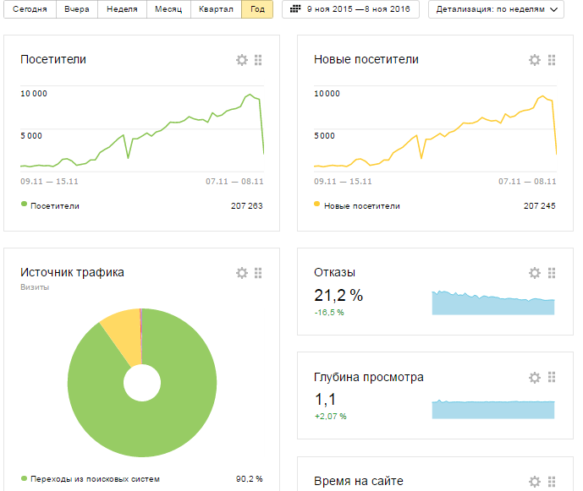Expand the Детализация: по неделям dropdown
Viewport: 583px width, 491px height.
497,9
